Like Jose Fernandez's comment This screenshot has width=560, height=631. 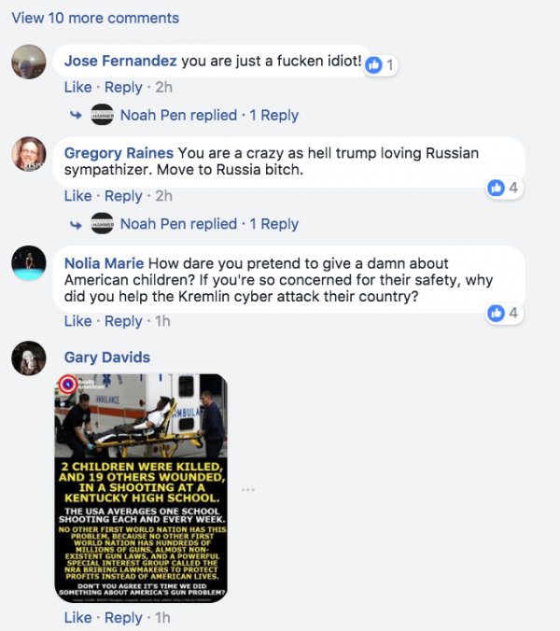[x=78, y=88]
